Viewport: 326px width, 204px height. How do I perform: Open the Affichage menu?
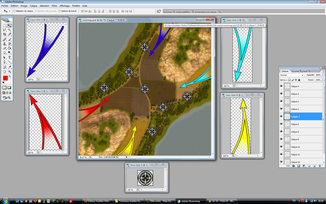coord(64,6)
